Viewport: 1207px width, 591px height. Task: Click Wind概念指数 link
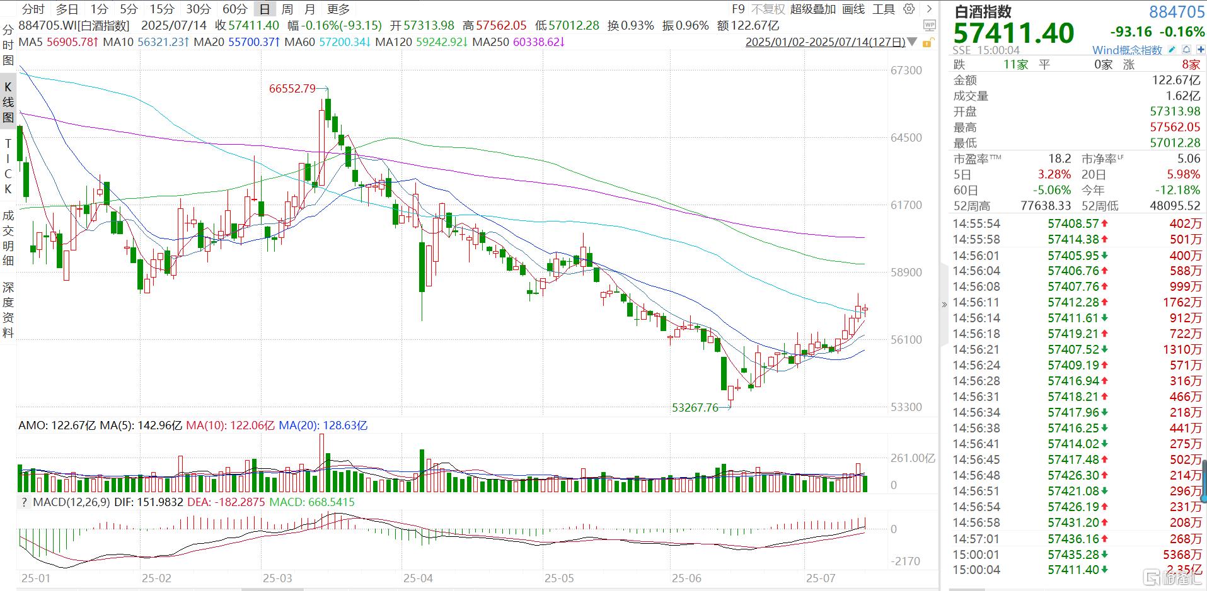click(1127, 50)
